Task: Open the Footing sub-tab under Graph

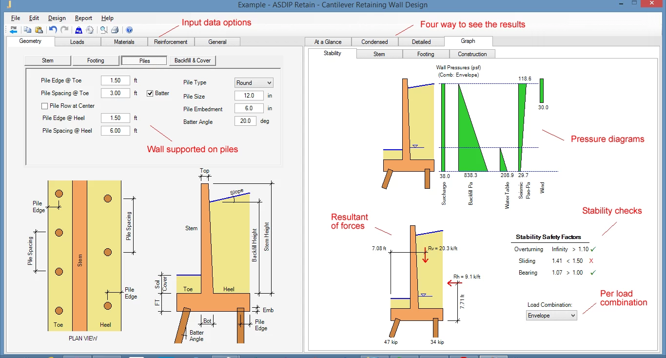Action: [x=426, y=54]
